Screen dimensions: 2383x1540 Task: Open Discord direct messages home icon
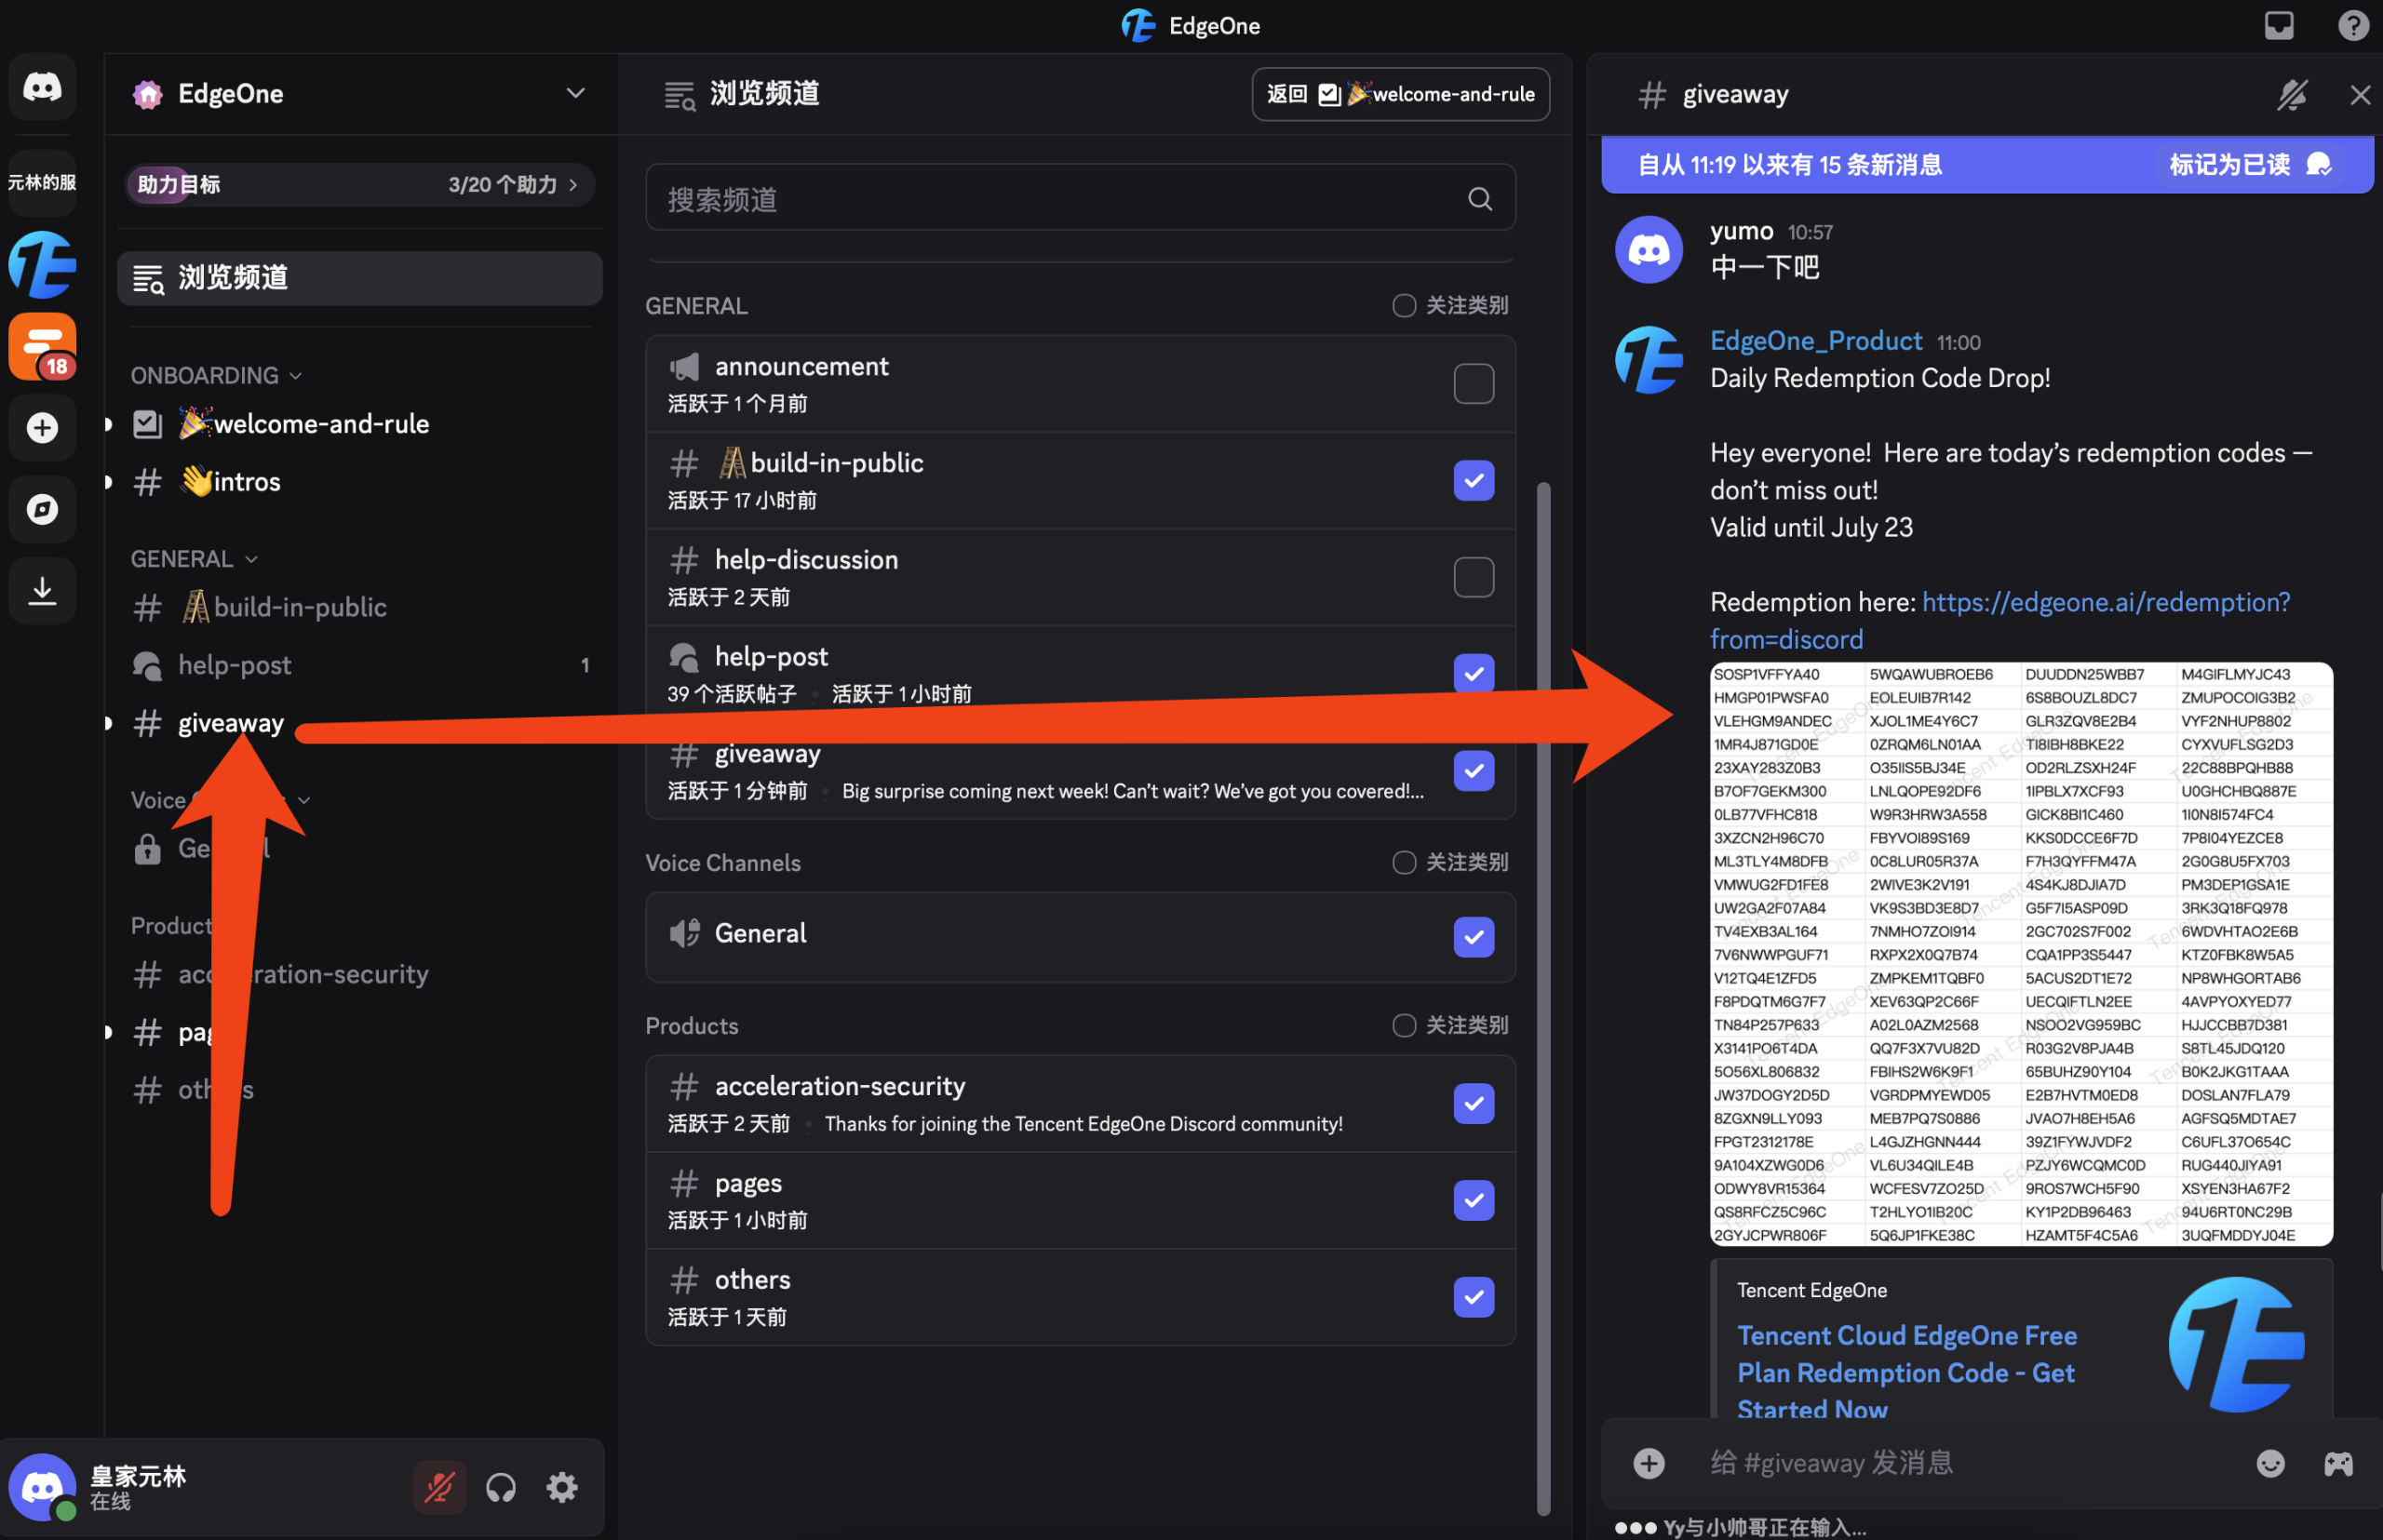click(x=42, y=87)
